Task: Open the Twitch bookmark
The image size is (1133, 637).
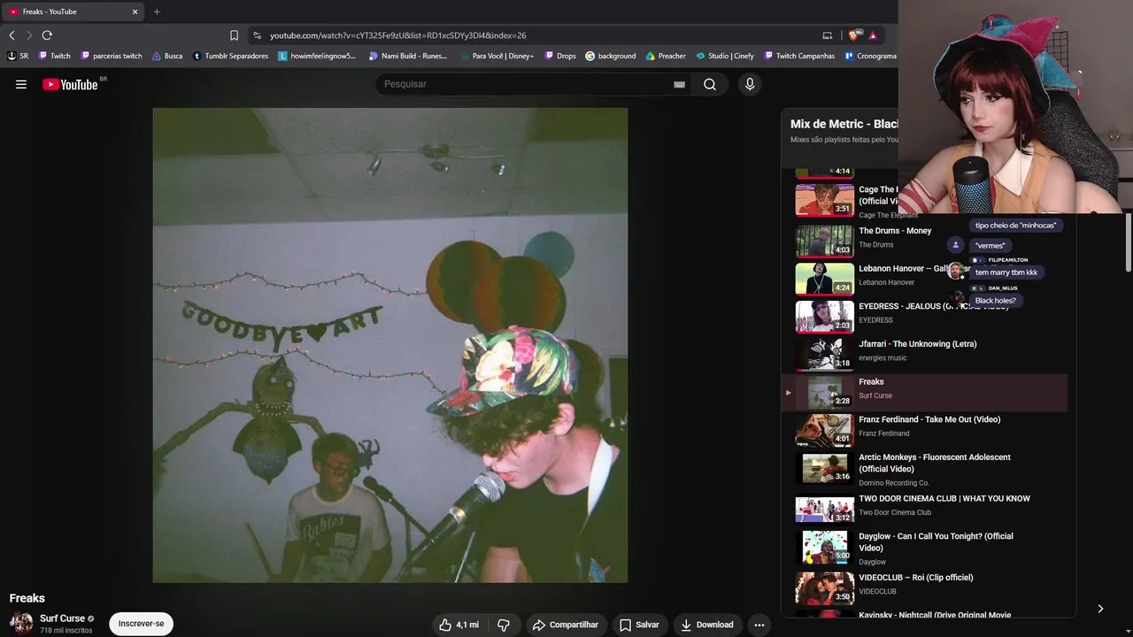Action: [55, 56]
